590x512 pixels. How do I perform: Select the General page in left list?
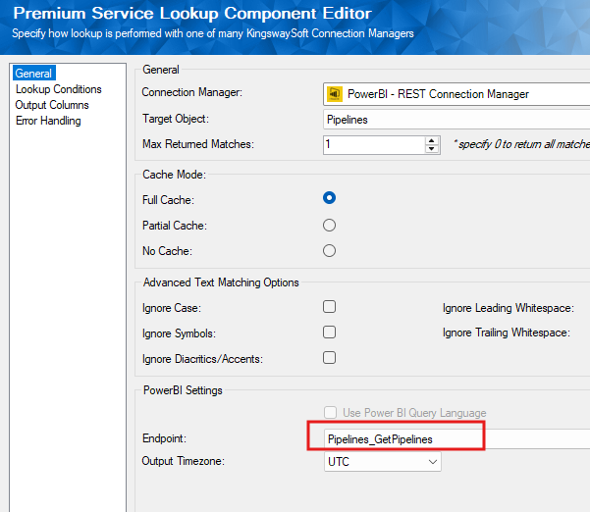[x=33, y=74]
